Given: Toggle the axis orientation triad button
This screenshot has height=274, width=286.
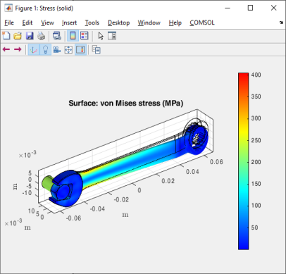Looking at the screenshot, I should 34,49.
